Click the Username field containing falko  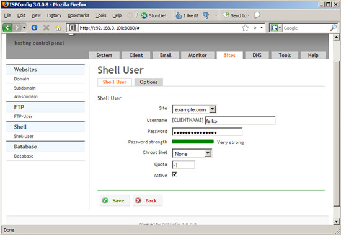[240, 121]
